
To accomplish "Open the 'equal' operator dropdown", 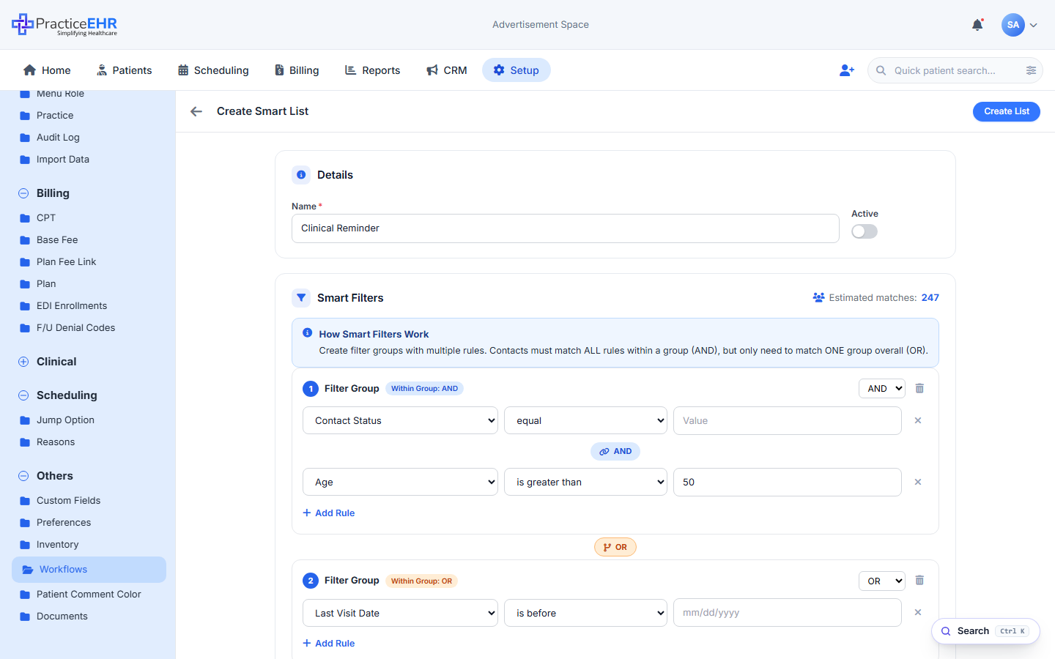I will (x=585, y=420).
